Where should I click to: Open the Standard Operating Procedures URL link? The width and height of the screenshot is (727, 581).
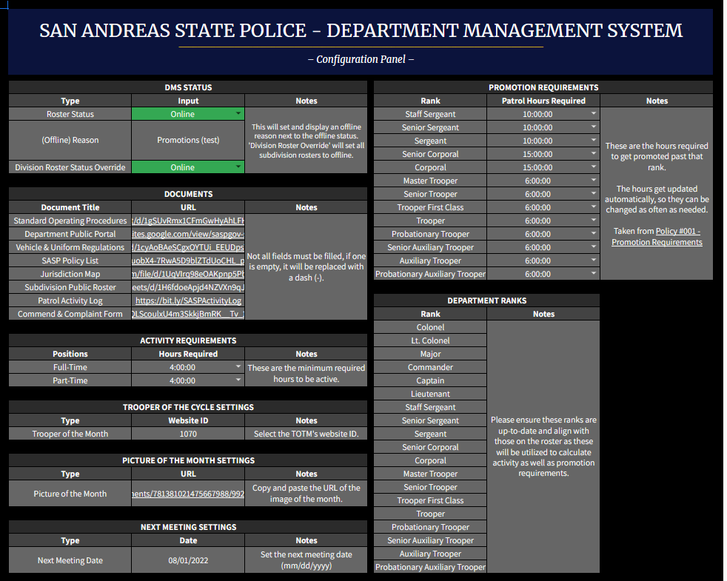pyautogui.click(x=188, y=221)
